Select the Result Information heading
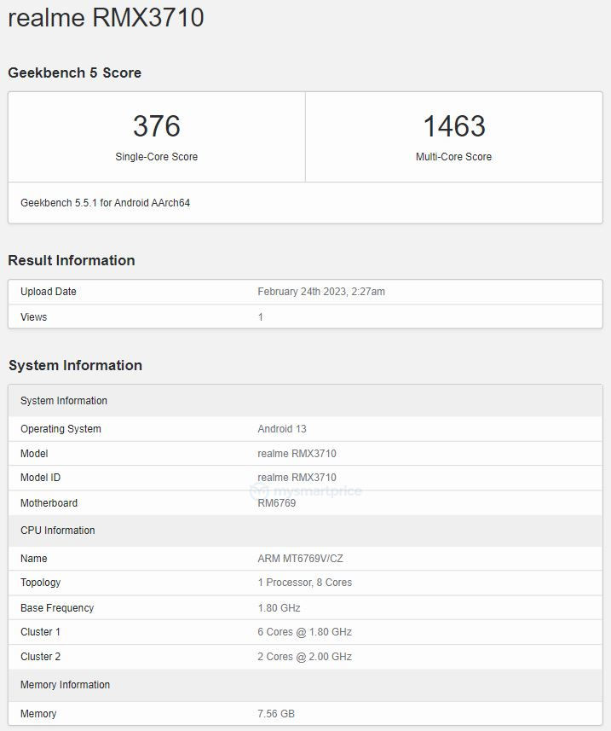This screenshot has width=611, height=731. (72, 260)
